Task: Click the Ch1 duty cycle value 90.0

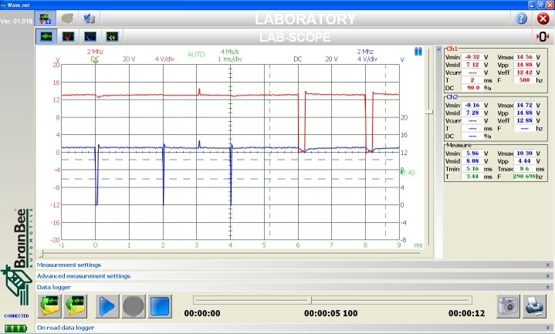Action: (x=472, y=88)
